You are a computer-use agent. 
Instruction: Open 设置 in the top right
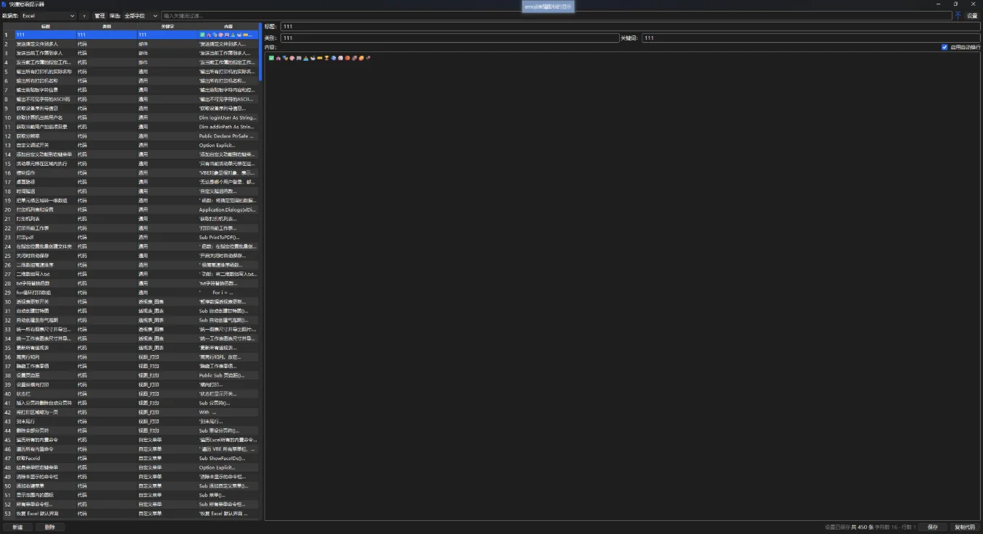click(972, 15)
